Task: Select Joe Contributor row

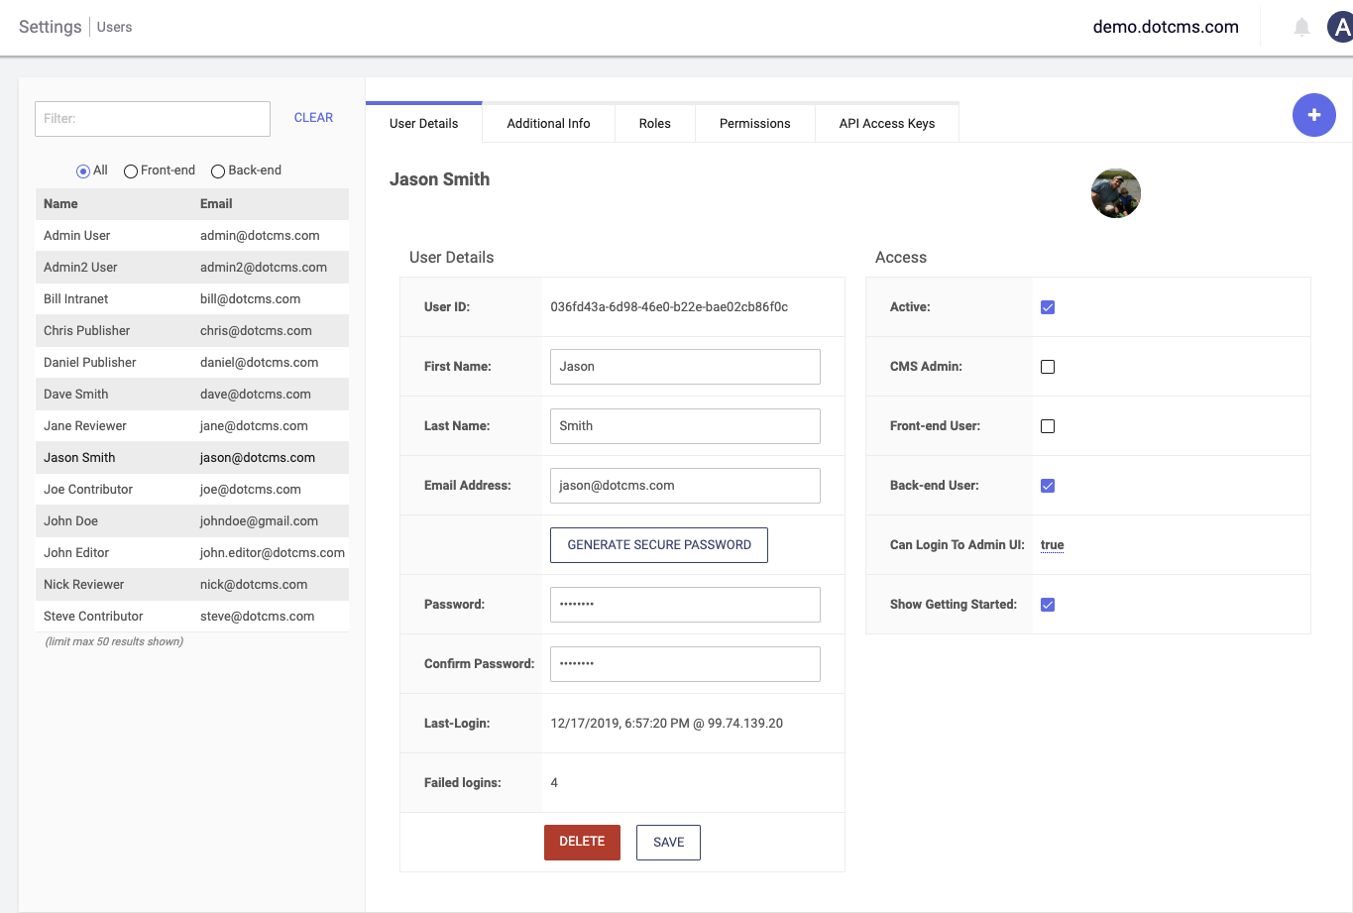Action: pos(192,490)
